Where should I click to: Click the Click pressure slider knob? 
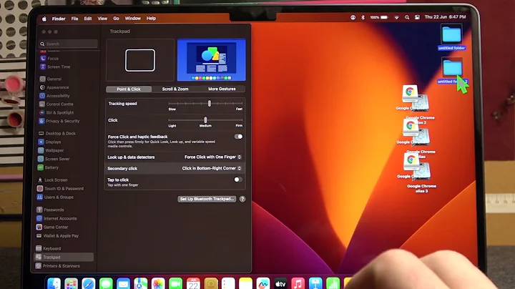pos(205,120)
